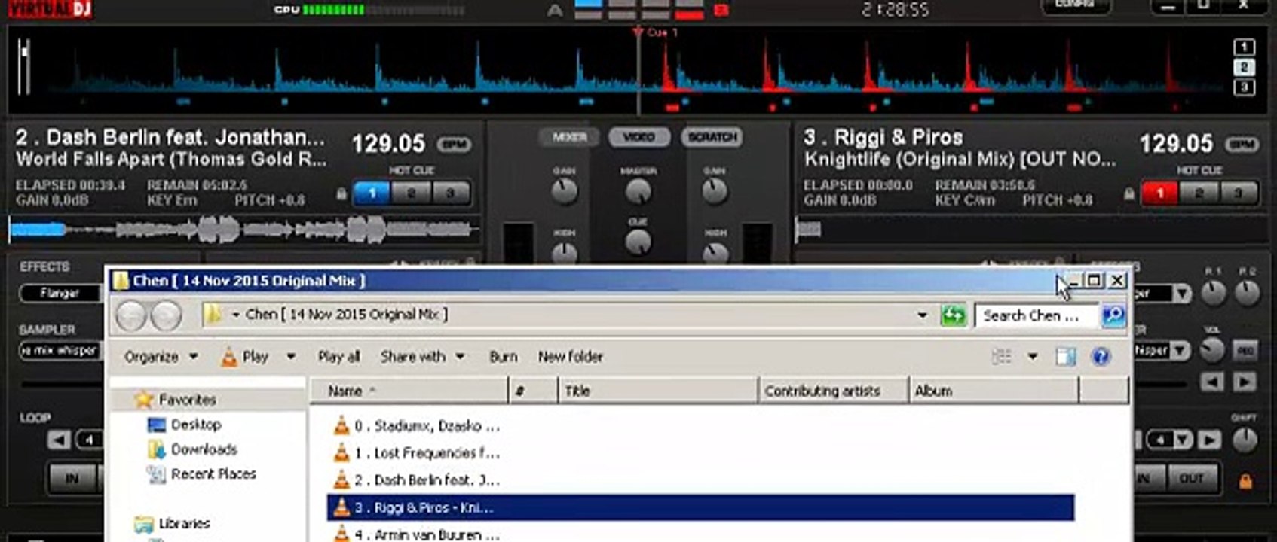Click the Play all button in Explorer
The height and width of the screenshot is (542, 1277).
[338, 356]
